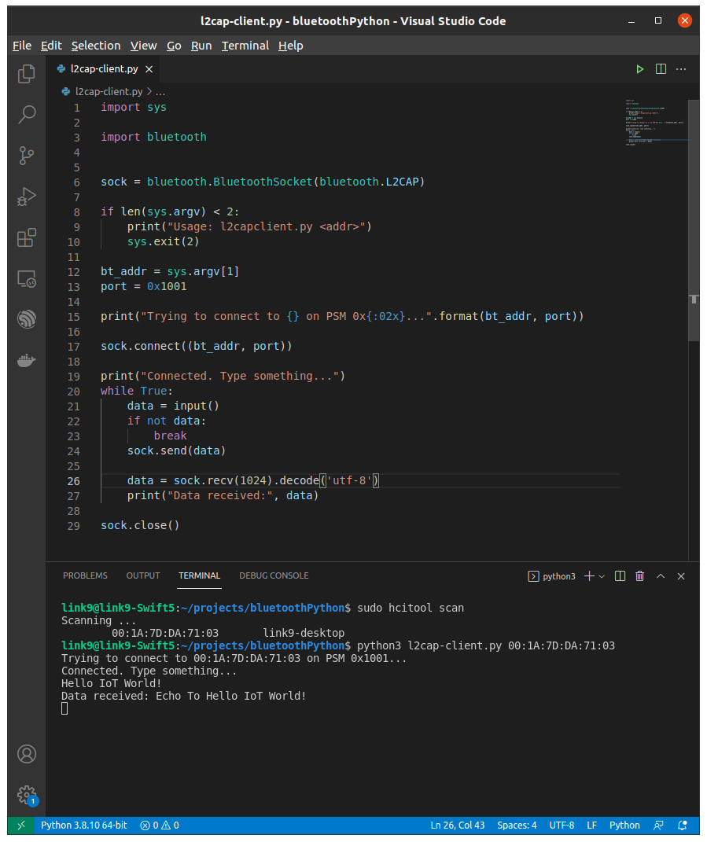This screenshot has width=707, height=842.
Task: Open terminal launch profile dropdown chevron
Action: (x=602, y=576)
